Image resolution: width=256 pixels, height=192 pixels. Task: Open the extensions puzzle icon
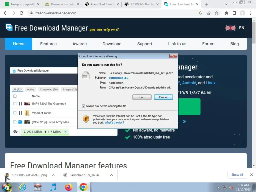tap(226, 13)
